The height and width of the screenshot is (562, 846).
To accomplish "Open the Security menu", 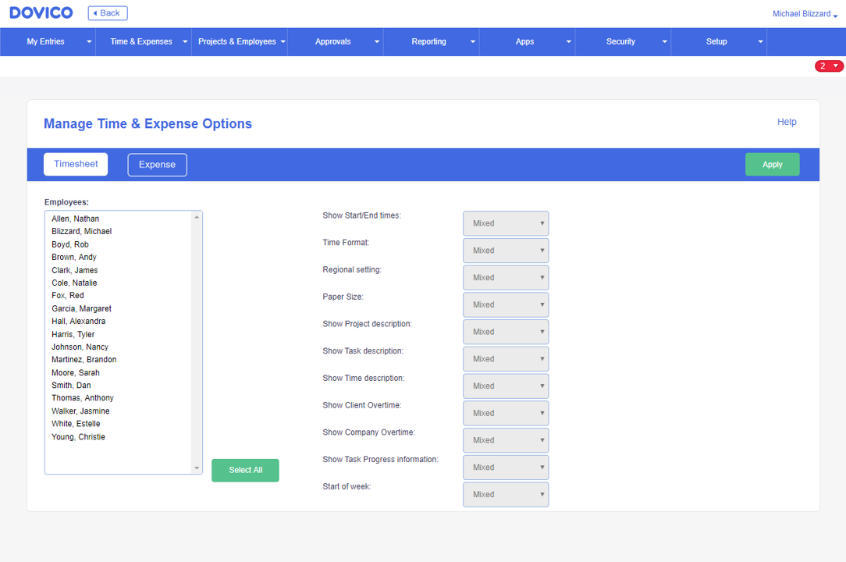I will tap(620, 41).
